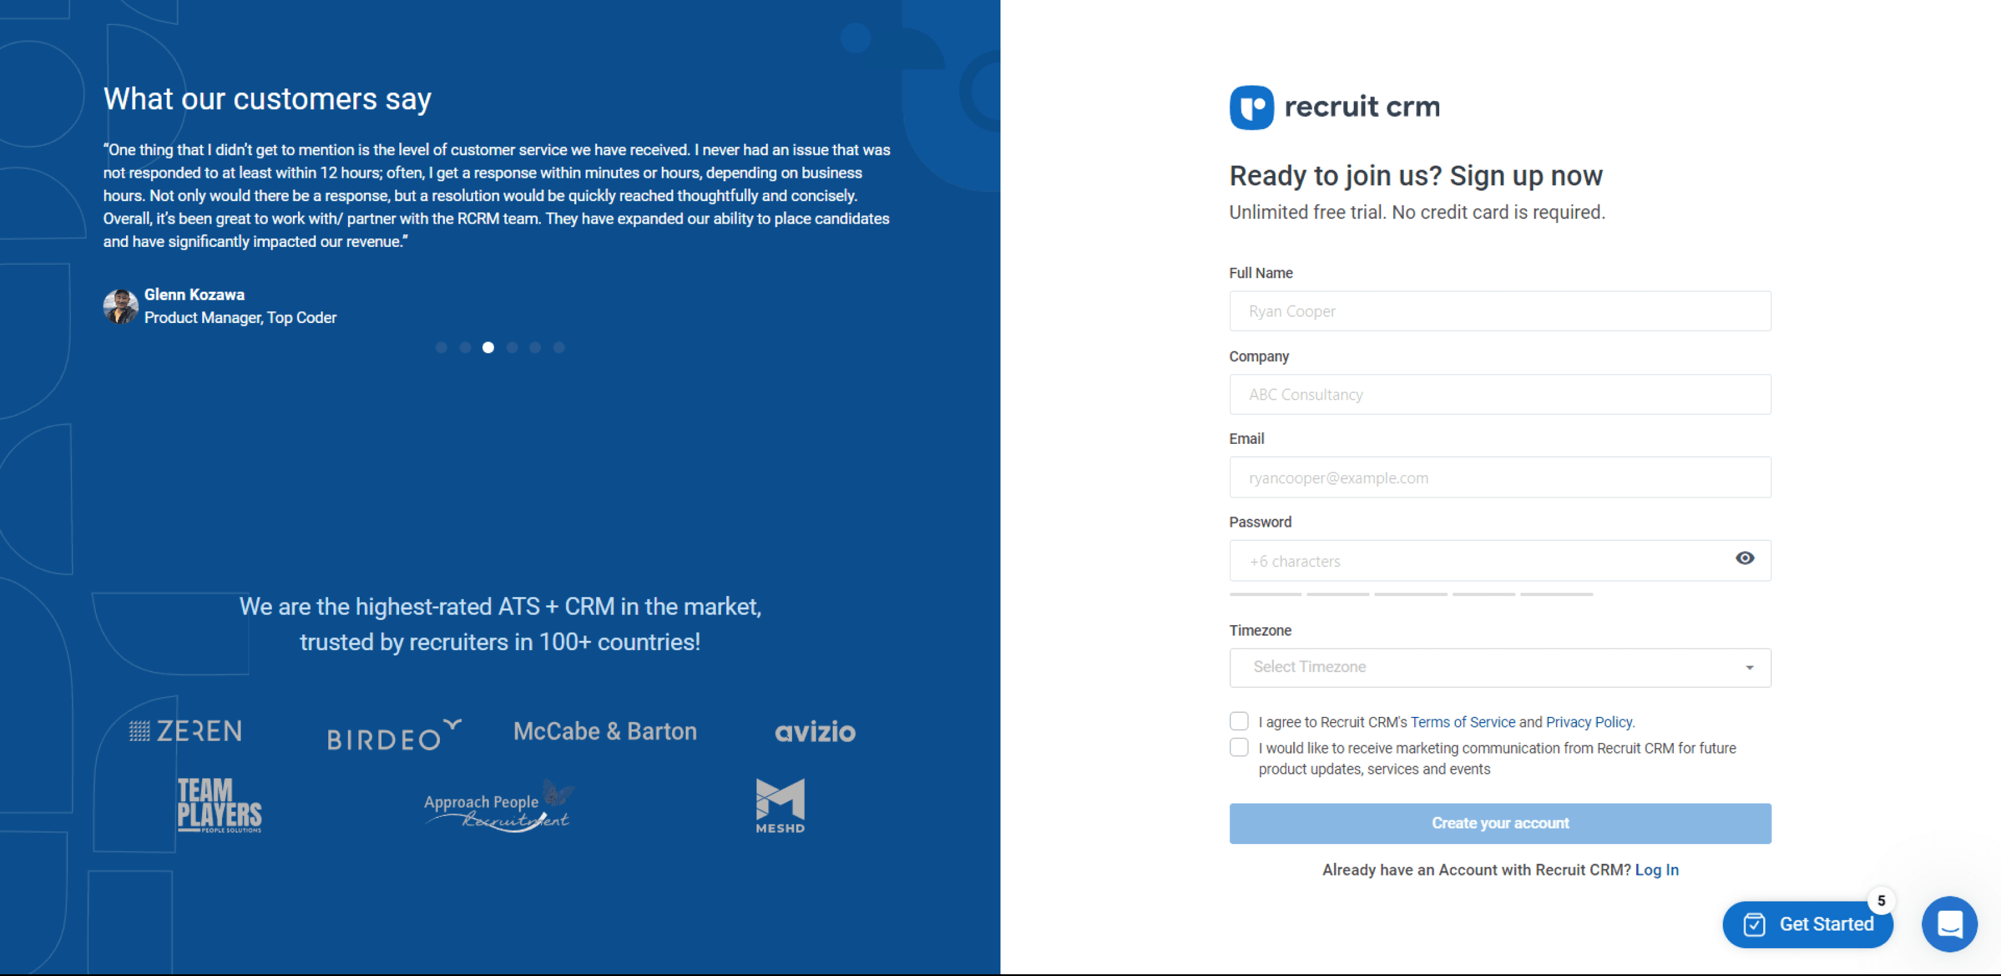The image size is (2001, 976).
Task: Click Glenn Kozawa's avatar photo
Action: 120,306
